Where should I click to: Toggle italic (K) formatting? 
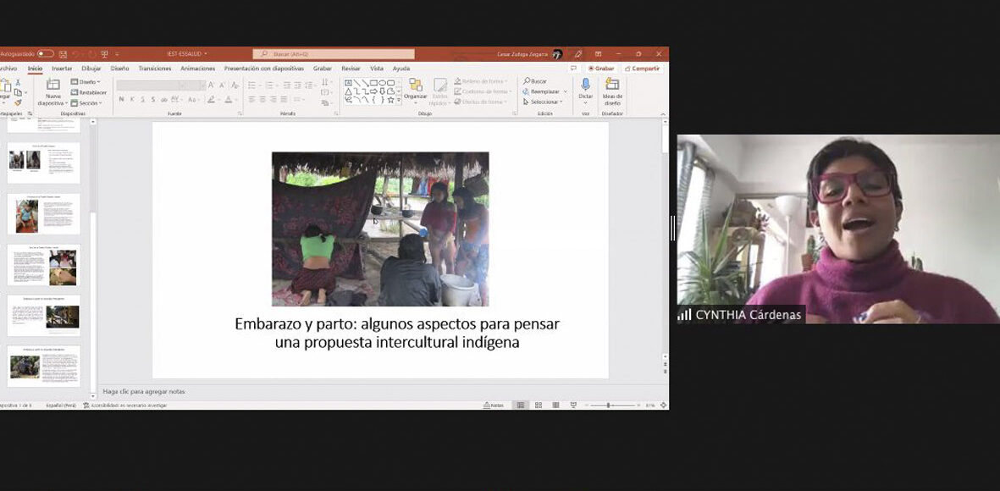[132, 100]
